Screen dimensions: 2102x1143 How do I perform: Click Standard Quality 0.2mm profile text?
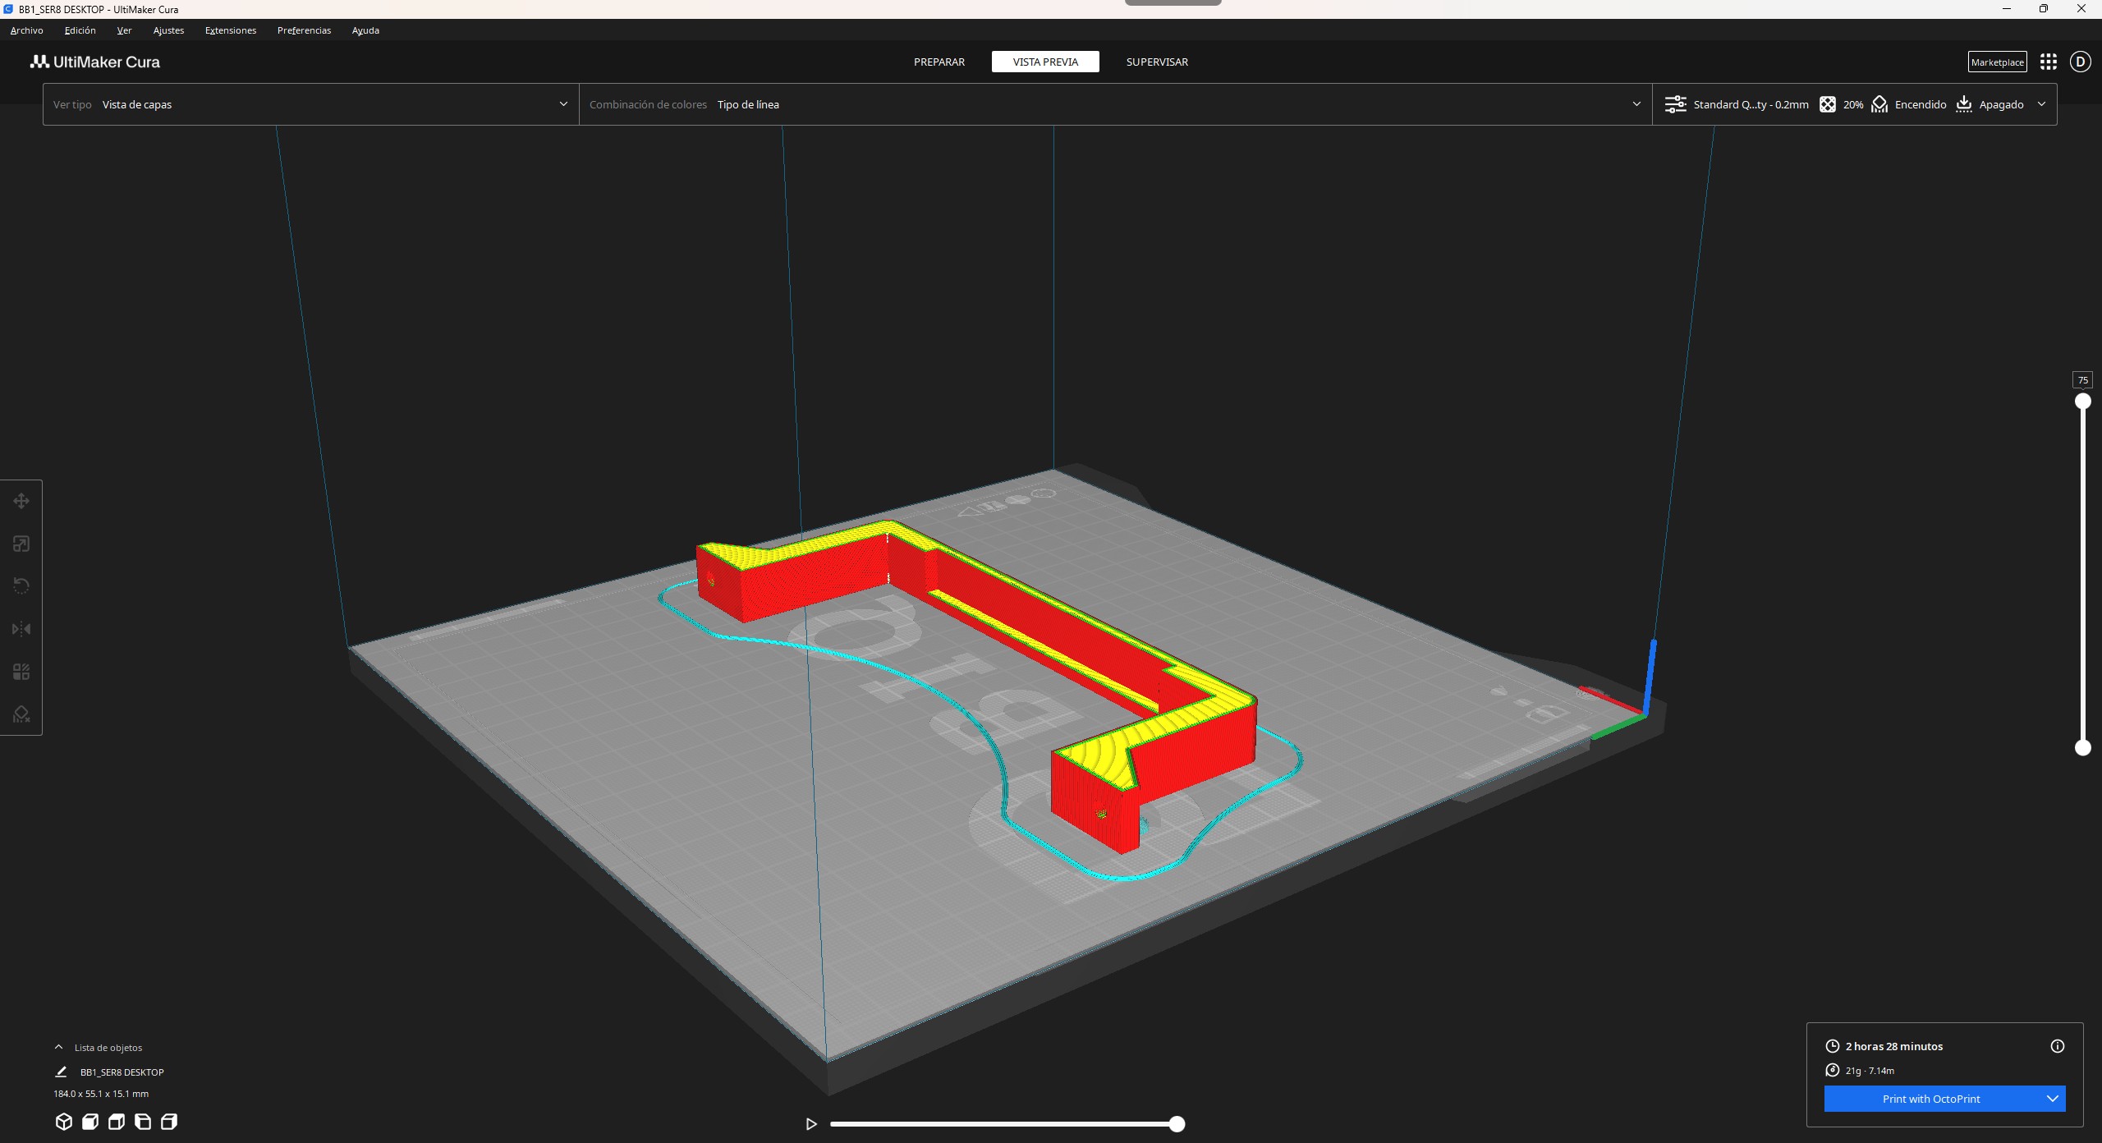[x=1751, y=104]
